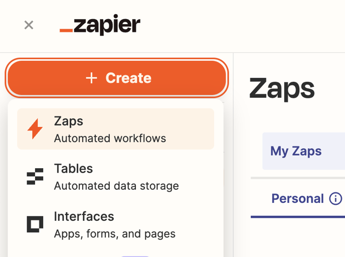
Task: Click the Zapier logo
Action: [100, 25]
